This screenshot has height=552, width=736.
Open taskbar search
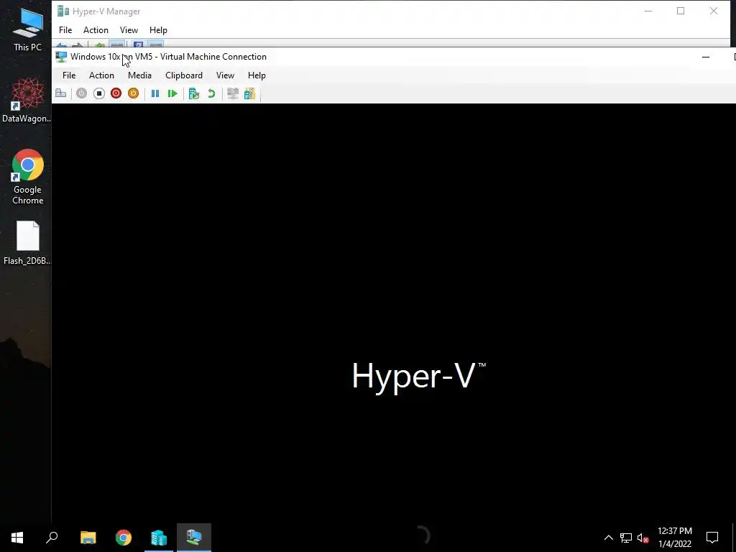(x=52, y=538)
